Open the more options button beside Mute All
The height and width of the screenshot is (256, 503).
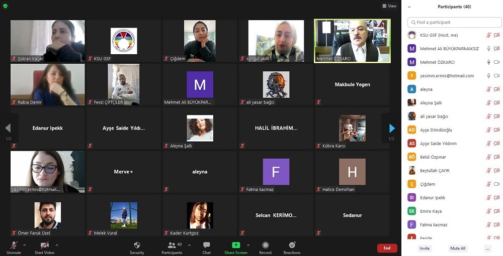pyautogui.click(x=487, y=248)
